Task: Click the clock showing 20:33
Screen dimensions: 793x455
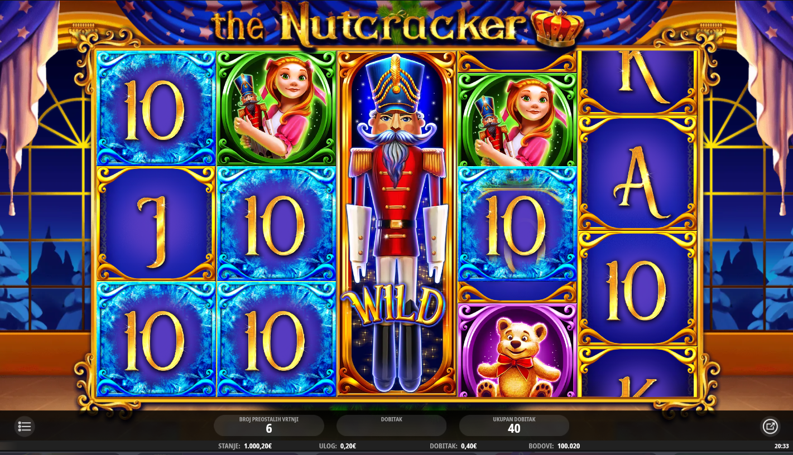Action: (x=781, y=446)
